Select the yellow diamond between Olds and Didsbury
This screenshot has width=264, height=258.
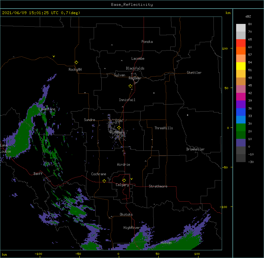[119, 128]
